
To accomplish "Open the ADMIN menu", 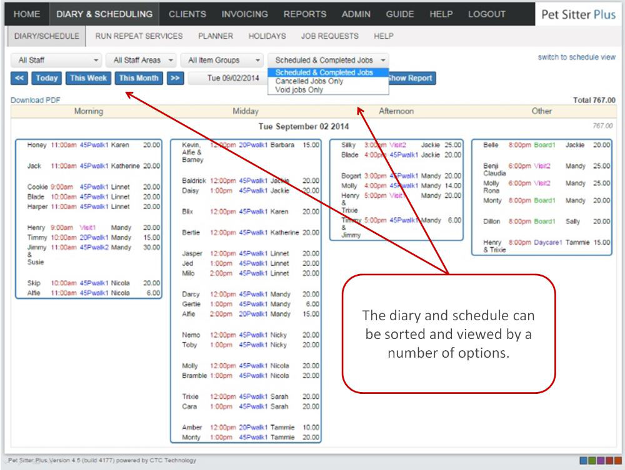I will (x=356, y=14).
